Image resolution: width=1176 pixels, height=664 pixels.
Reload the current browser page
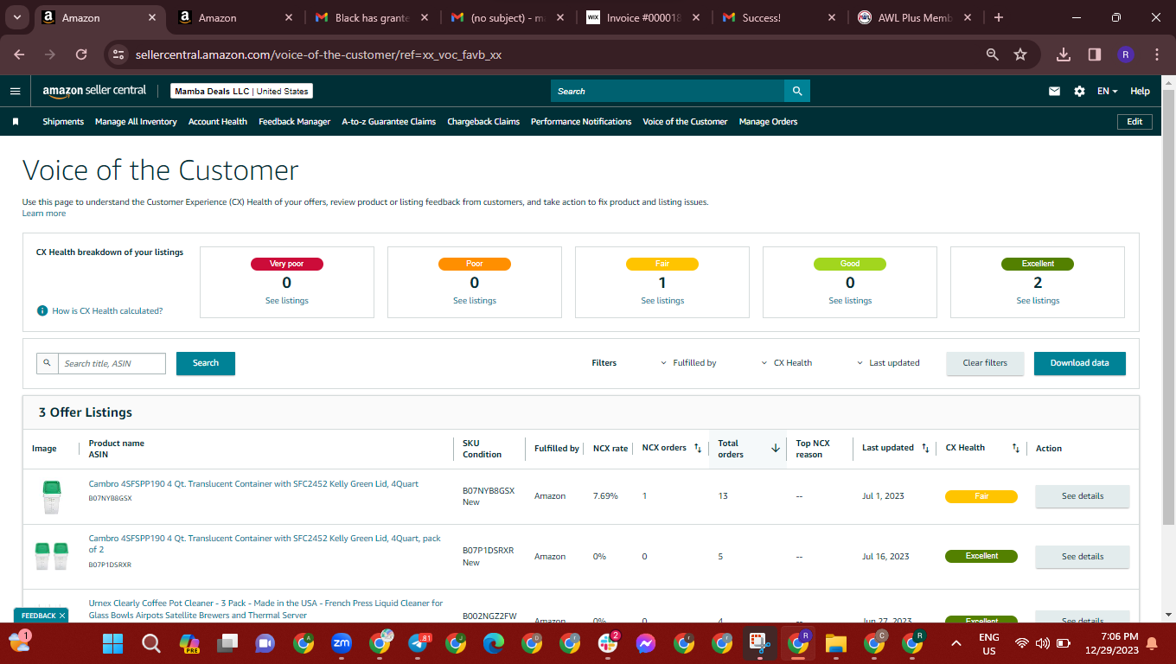click(81, 54)
